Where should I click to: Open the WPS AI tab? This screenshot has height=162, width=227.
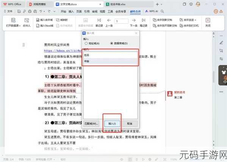click(152, 11)
